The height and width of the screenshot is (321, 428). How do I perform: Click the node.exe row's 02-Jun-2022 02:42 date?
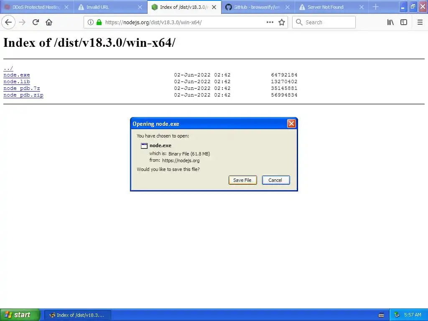point(202,75)
